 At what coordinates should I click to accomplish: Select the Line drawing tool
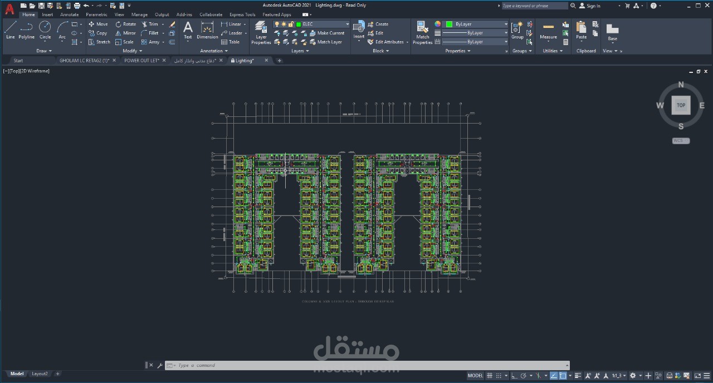point(10,31)
